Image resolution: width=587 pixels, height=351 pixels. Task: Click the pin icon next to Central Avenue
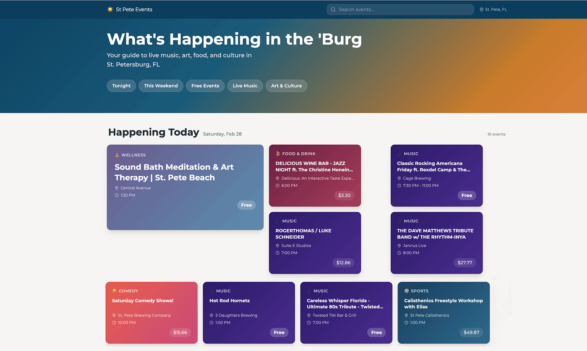(117, 188)
